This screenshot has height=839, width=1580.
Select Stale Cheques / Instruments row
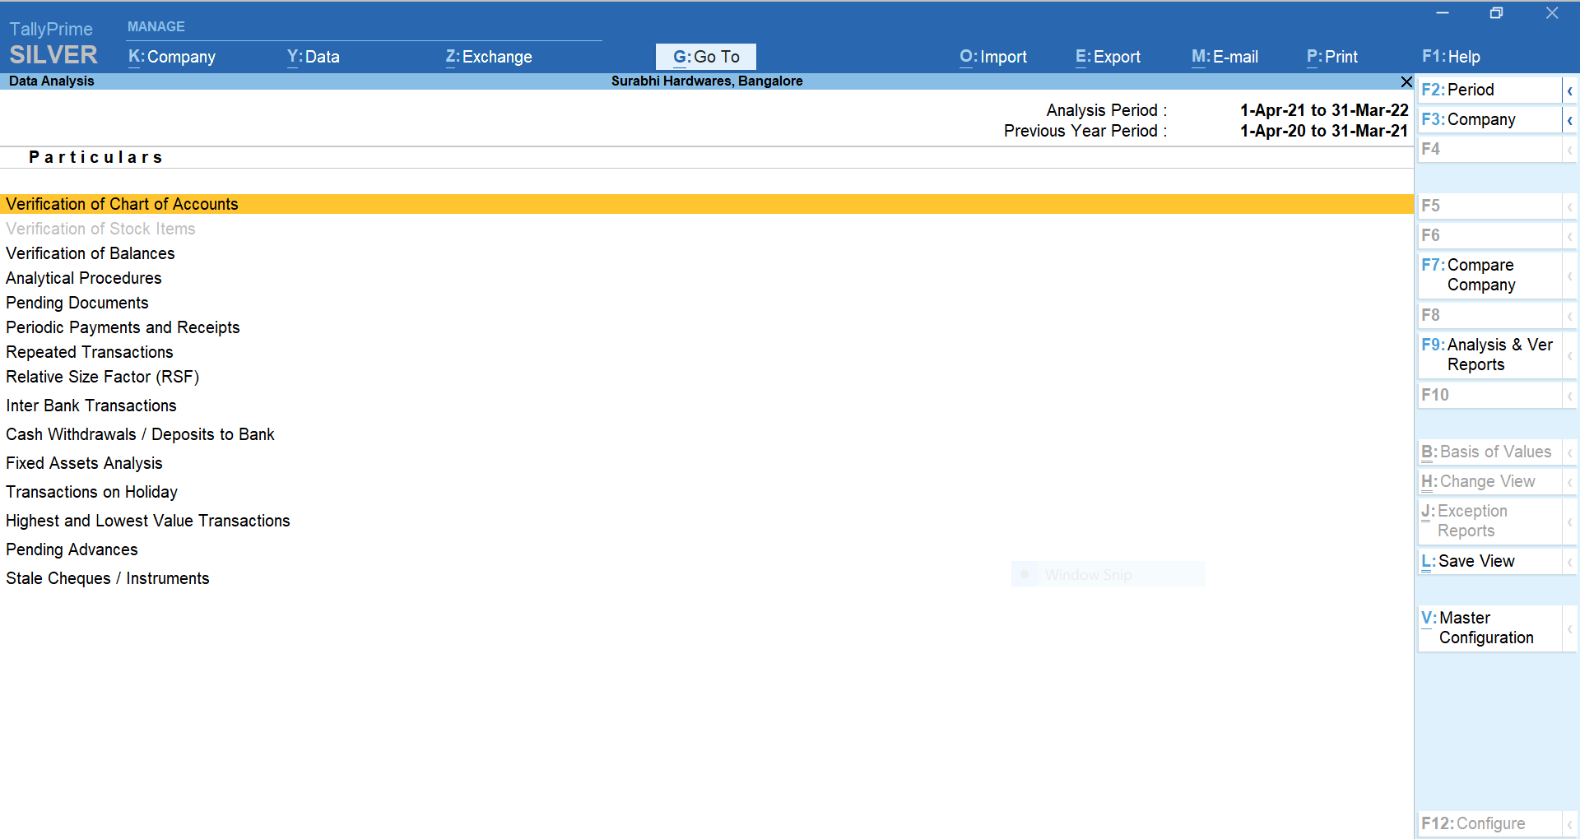108,578
